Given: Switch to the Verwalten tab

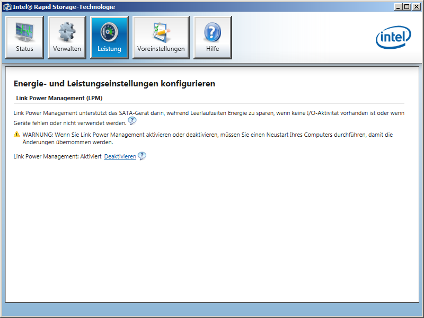Looking at the screenshot, I should 67,37.
